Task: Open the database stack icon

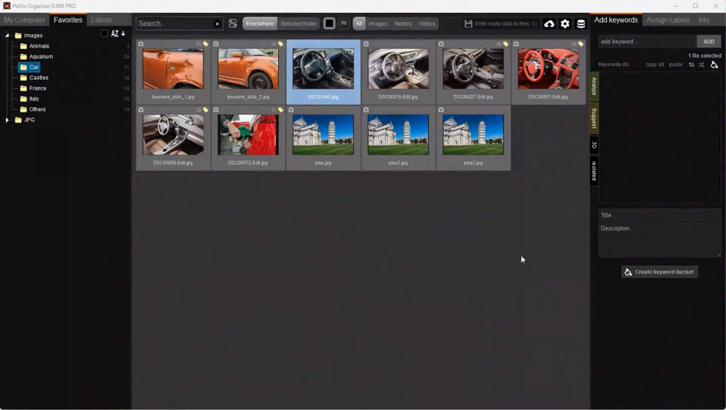Action: point(581,23)
